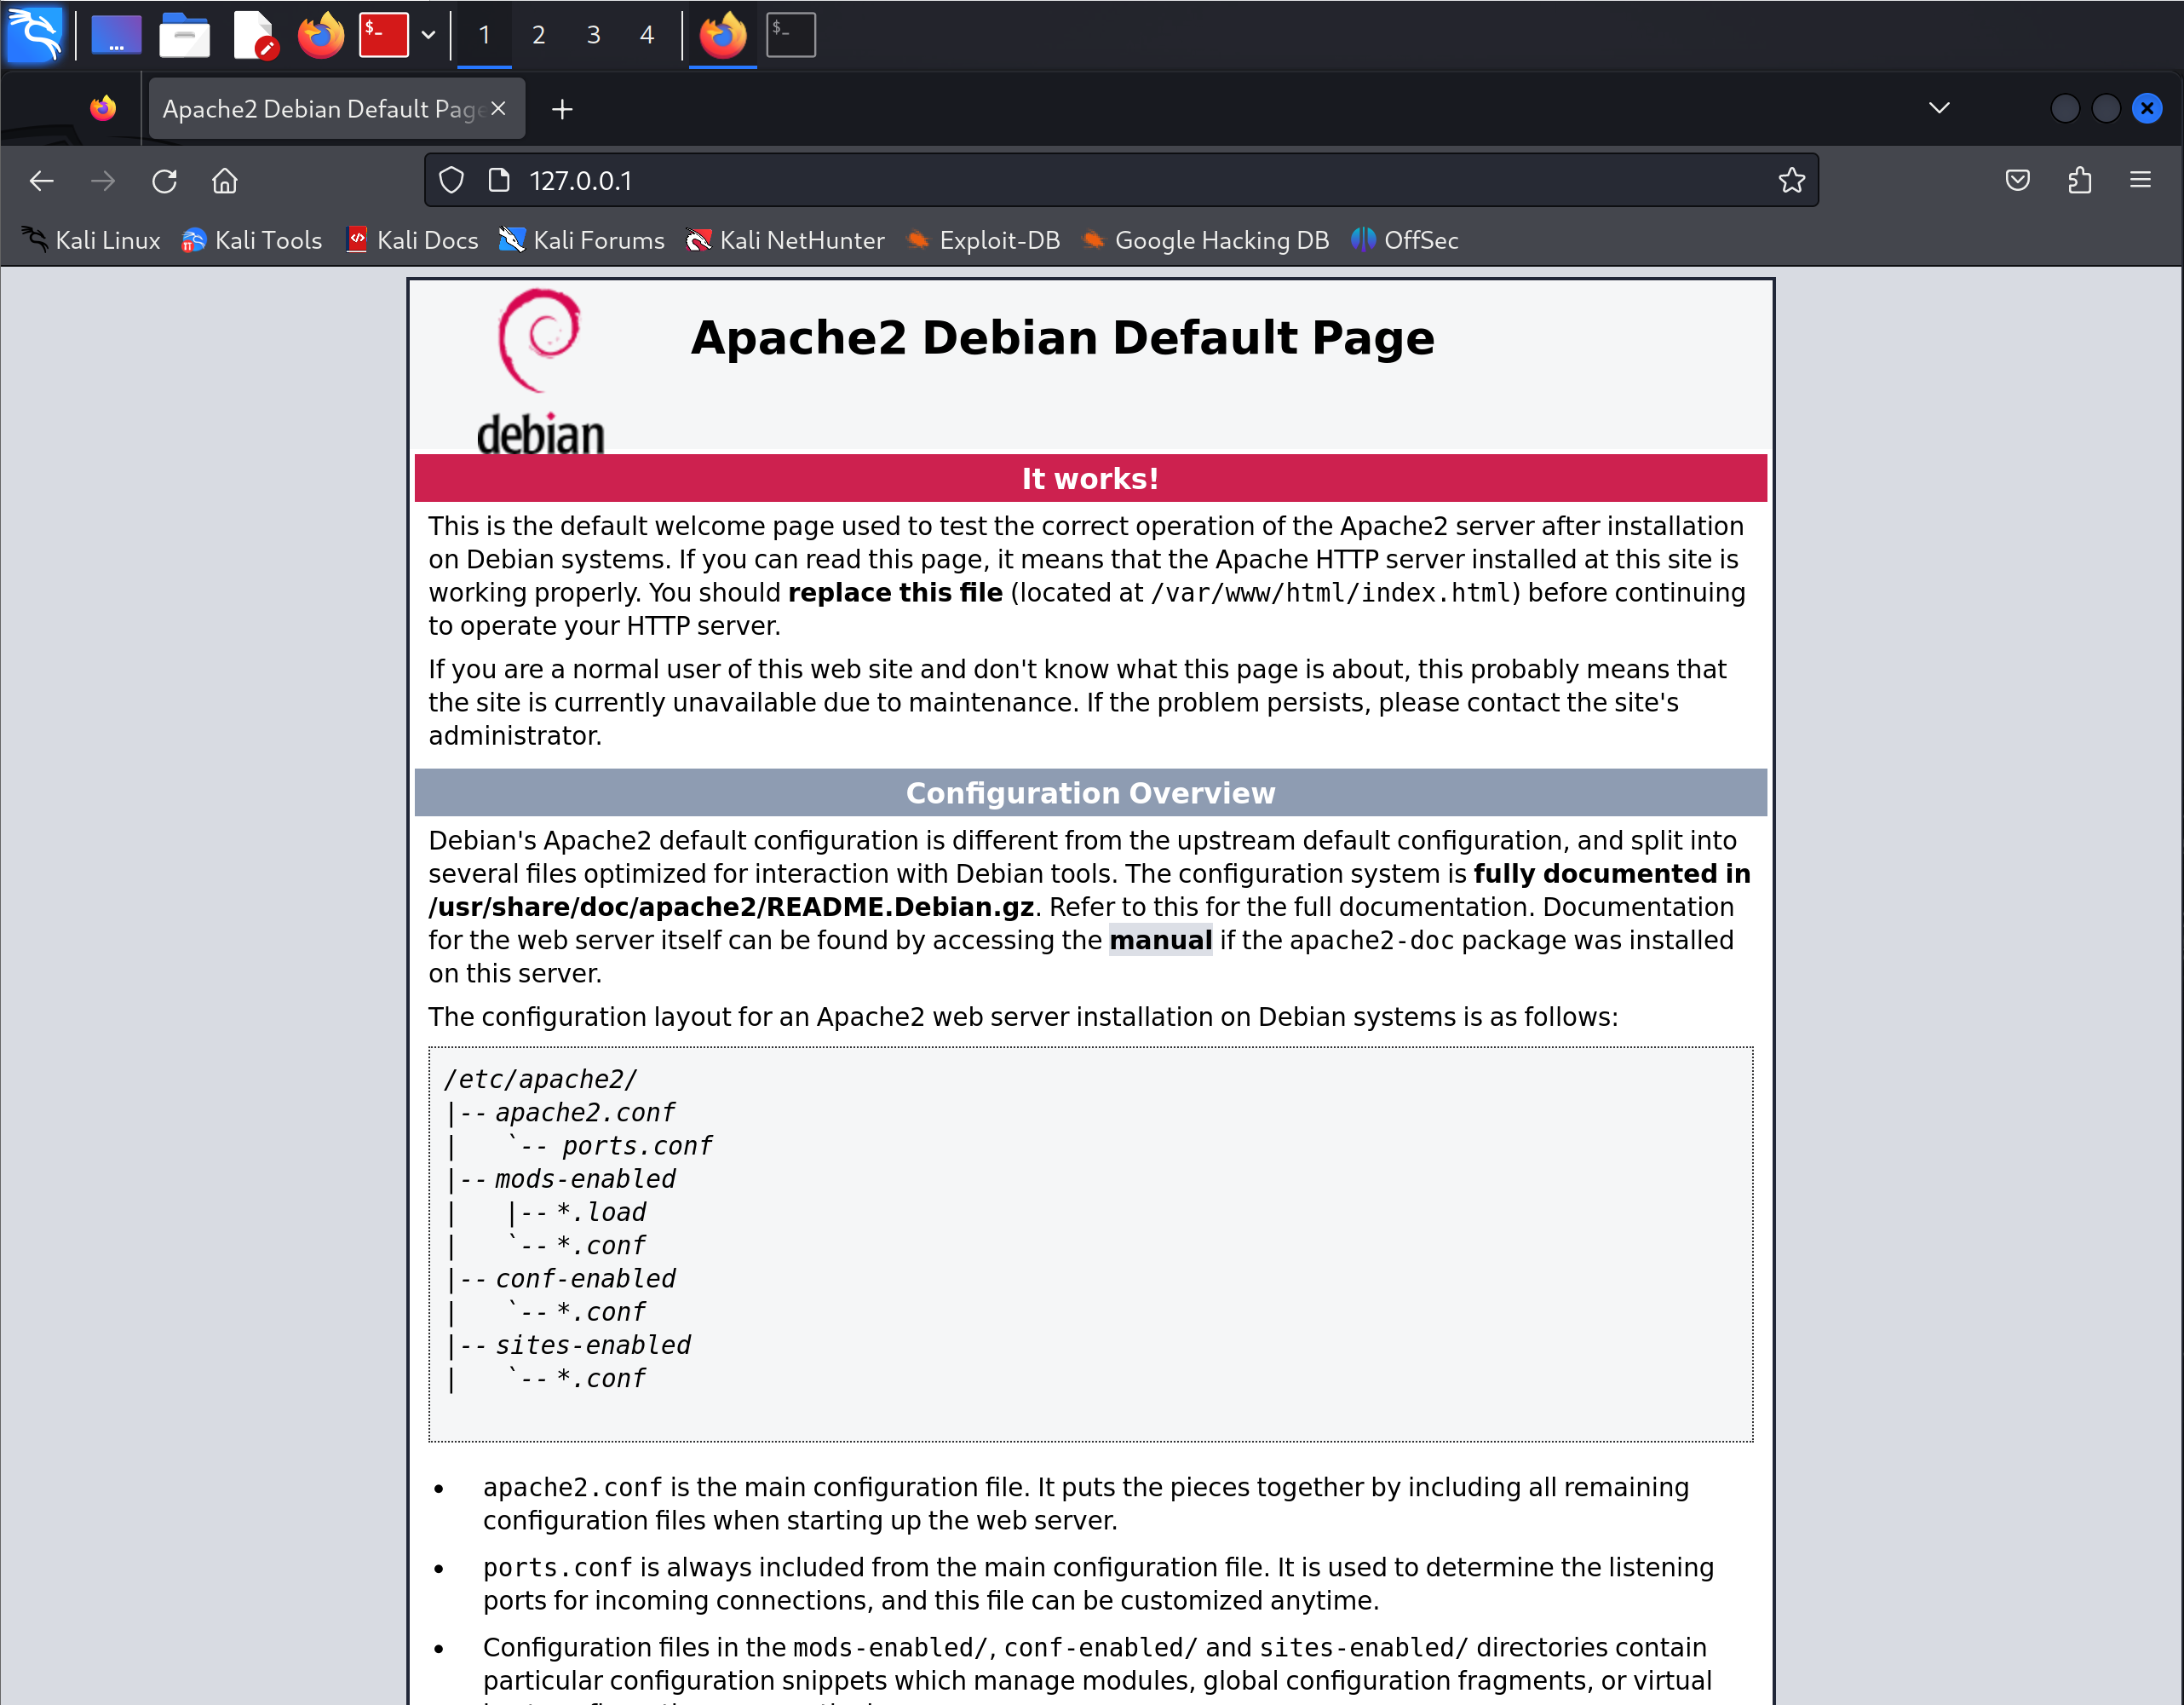Open the Firefox home page icon
The width and height of the screenshot is (2184, 1705).
coord(225,181)
